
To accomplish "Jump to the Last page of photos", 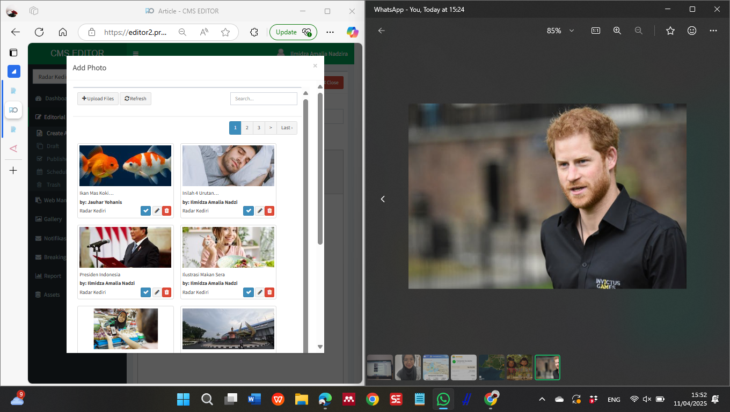I will [287, 128].
